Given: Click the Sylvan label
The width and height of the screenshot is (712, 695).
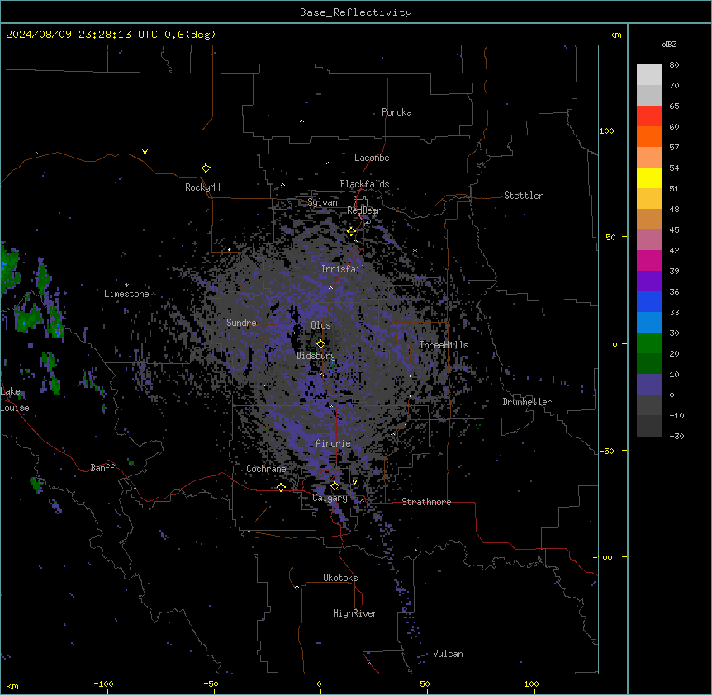Looking at the screenshot, I should click(x=322, y=202).
